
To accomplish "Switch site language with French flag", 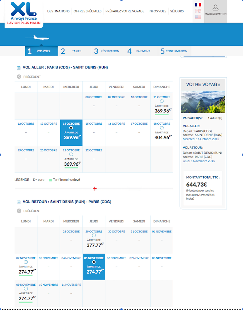I will [x=198, y=5].
